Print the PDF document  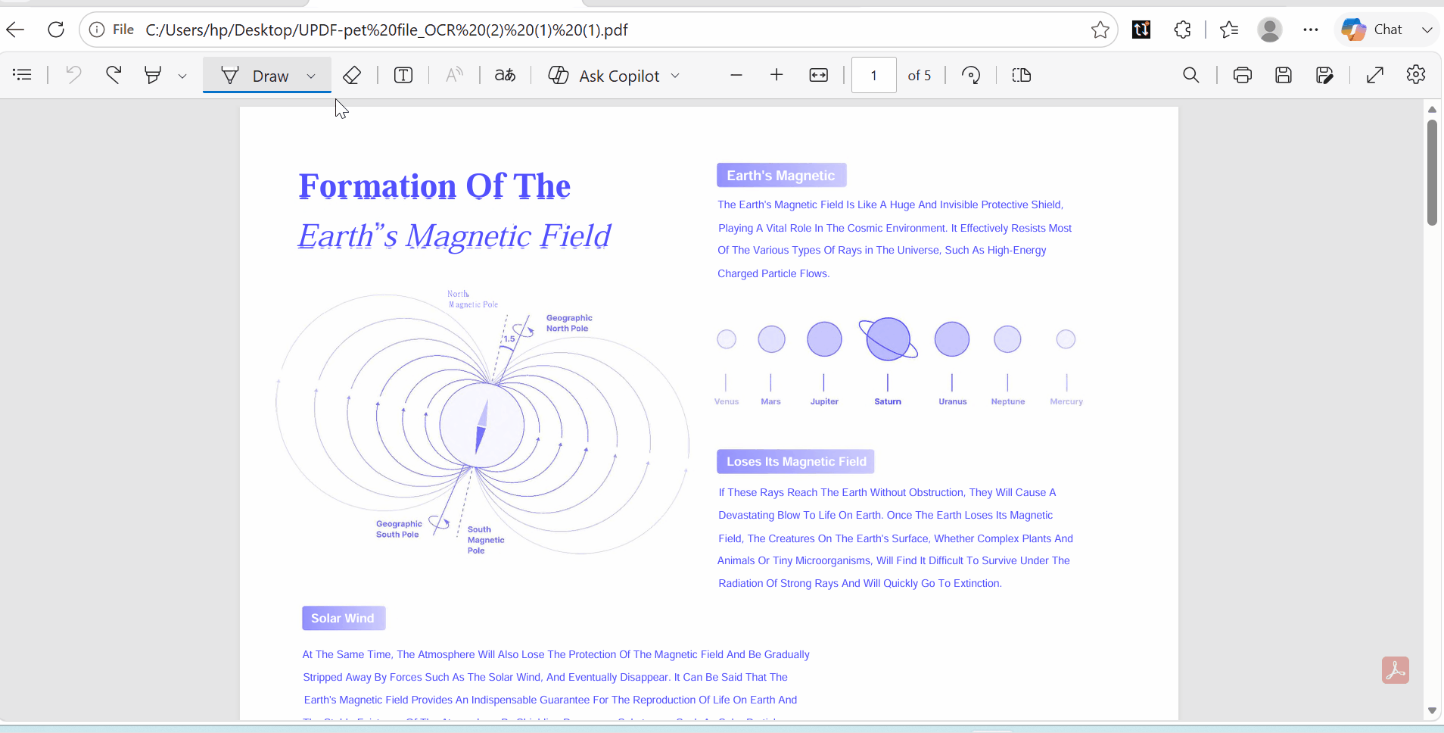coord(1243,75)
